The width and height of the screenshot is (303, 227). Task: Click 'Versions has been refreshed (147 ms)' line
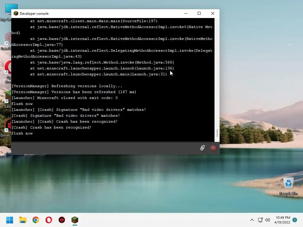[x=74, y=92]
